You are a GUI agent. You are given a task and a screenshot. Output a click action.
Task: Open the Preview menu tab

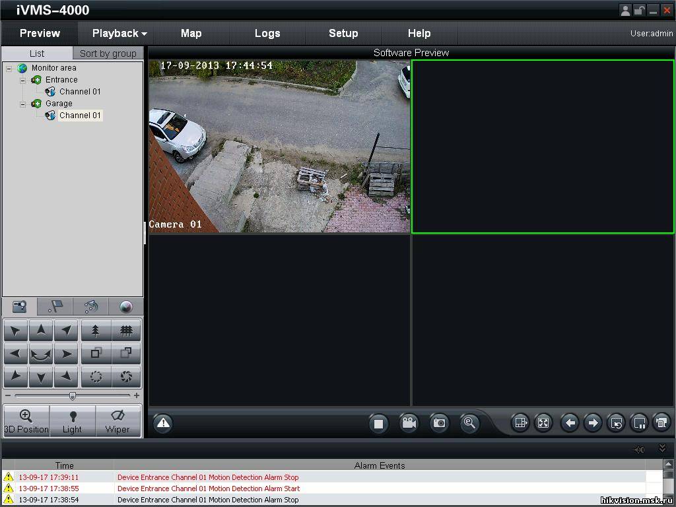click(x=40, y=33)
